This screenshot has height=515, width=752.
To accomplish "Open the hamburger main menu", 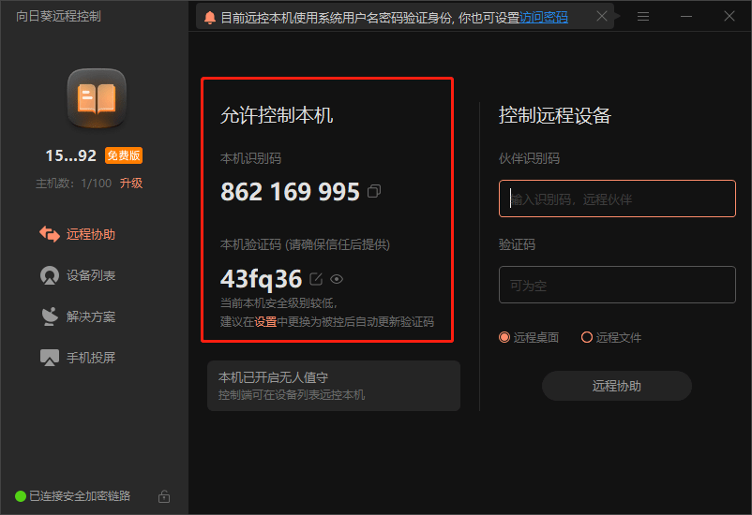I will [x=643, y=17].
